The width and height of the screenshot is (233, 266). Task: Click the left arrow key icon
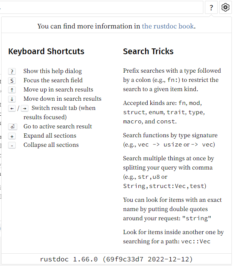click(x=12, y=108)
